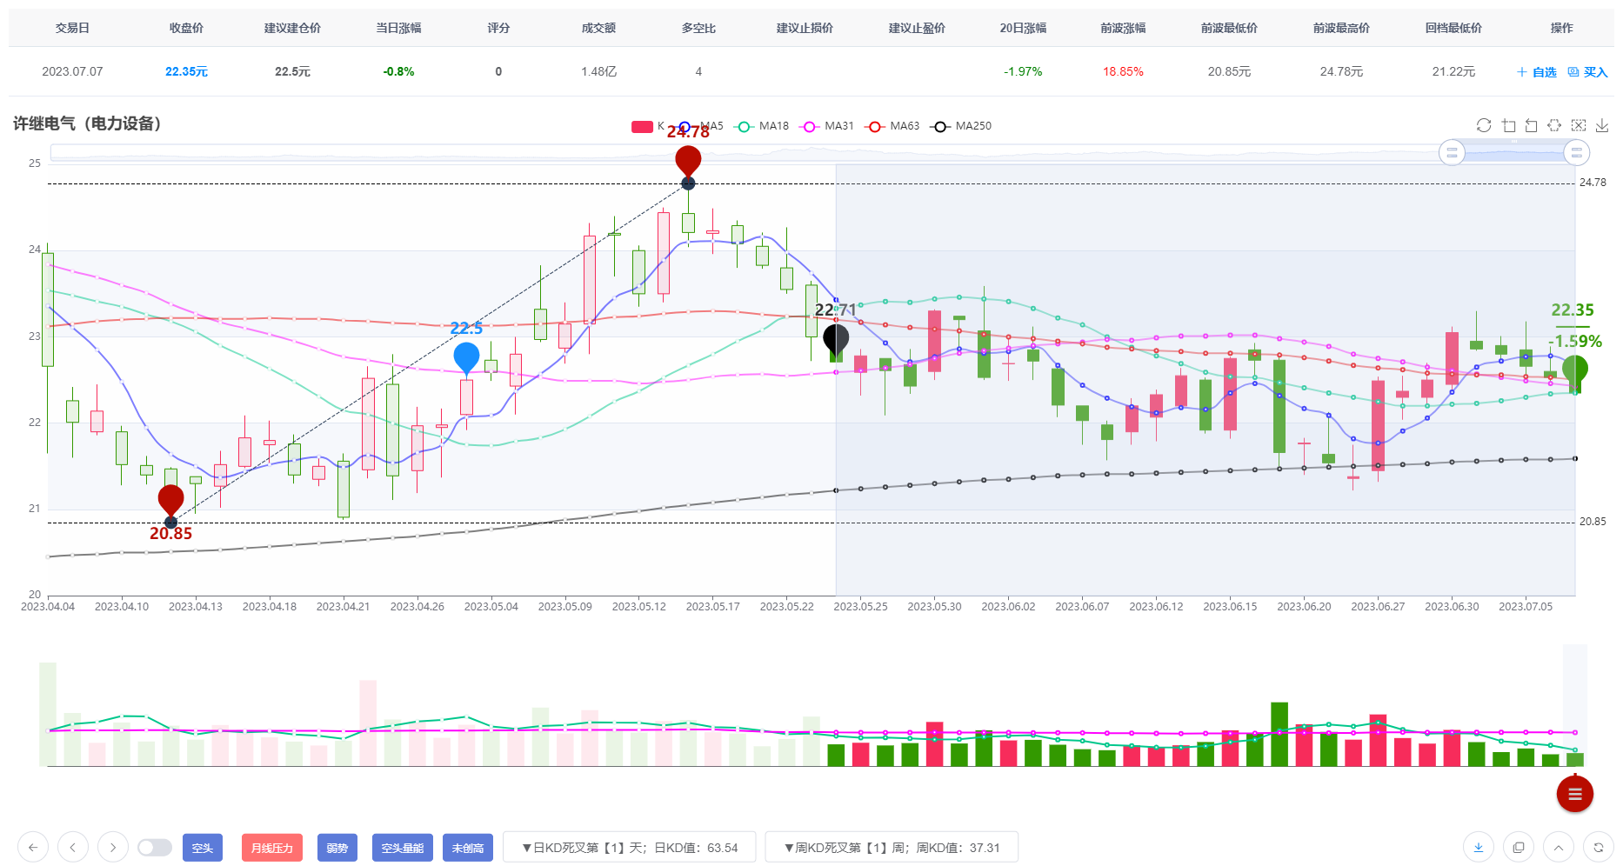Toggle the switch next to arrow buttons
This screenshot has height=866, width=1623.
pyautogui.click(x=155, y=847)
